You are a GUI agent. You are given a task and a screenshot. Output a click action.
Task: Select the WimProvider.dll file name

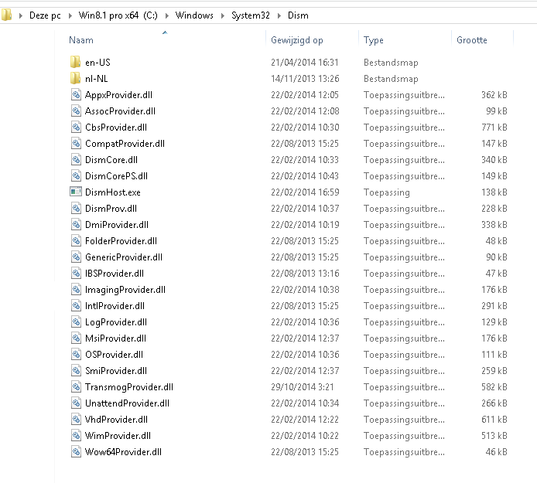tap(118, 436)
